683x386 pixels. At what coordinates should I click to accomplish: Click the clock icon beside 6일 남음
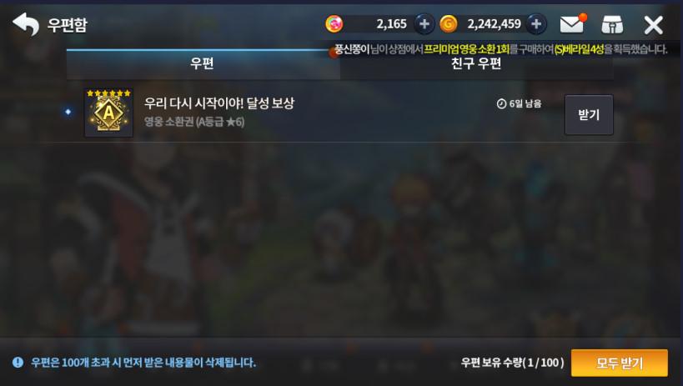pos(501,103)
